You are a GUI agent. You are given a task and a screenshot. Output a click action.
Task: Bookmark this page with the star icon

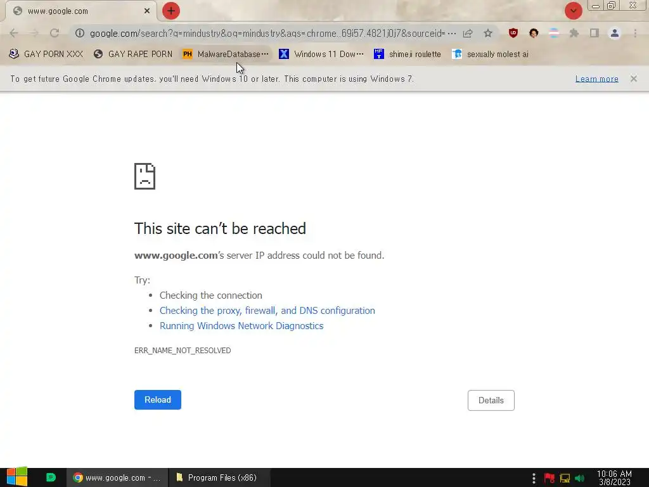488,33
